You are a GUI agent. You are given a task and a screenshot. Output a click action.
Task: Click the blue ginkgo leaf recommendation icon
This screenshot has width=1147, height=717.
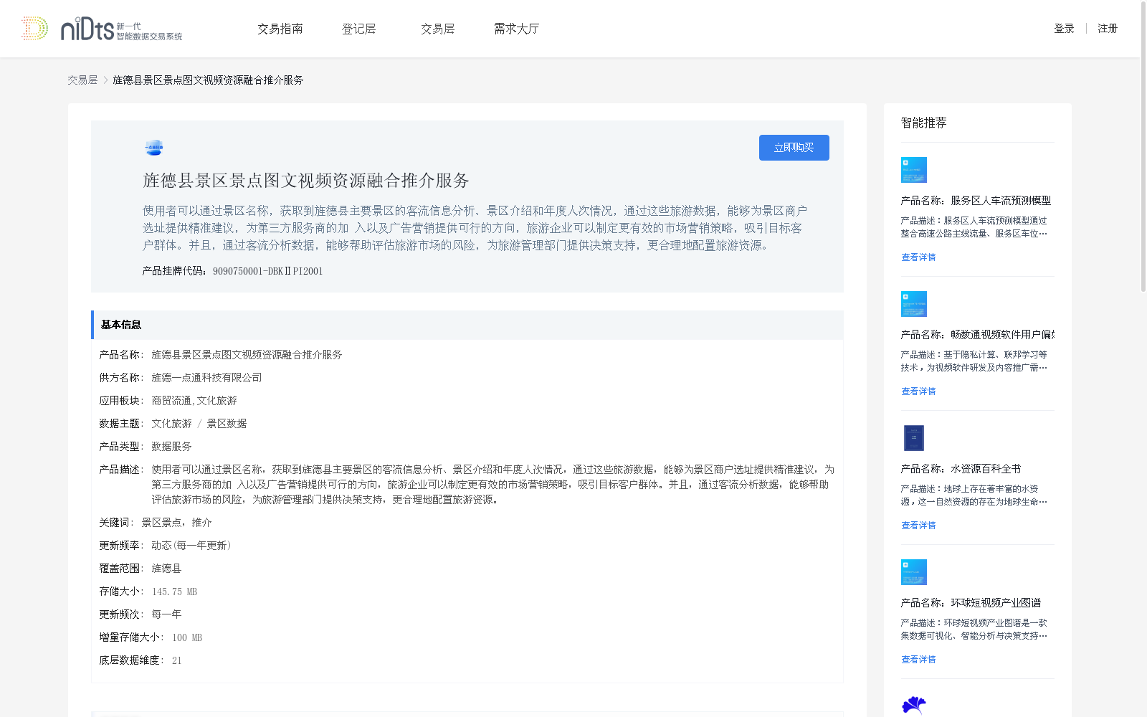[x=914, y=705]
